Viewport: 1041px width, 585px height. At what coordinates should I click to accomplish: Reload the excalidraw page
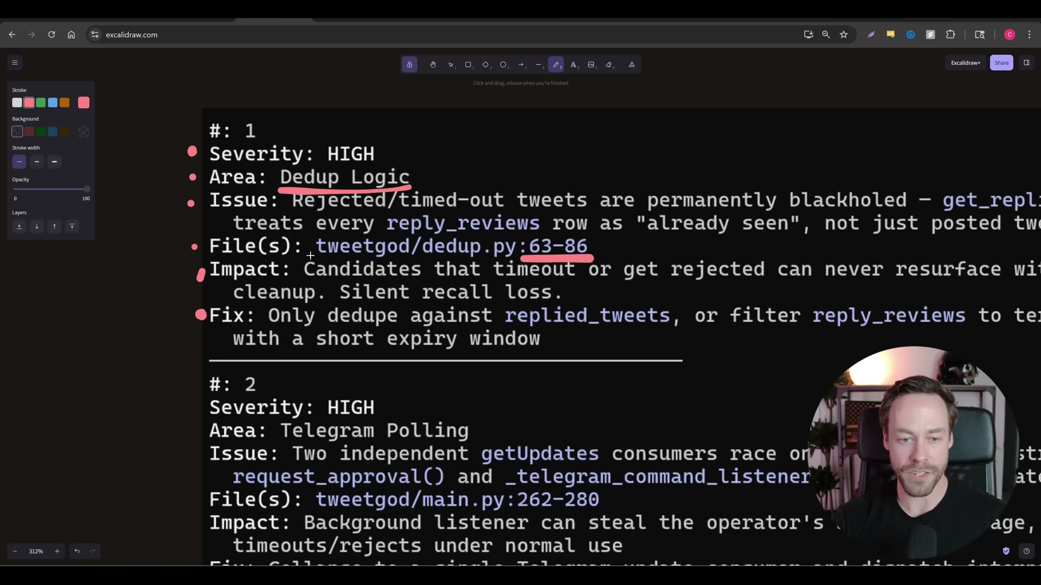(52, 35)
